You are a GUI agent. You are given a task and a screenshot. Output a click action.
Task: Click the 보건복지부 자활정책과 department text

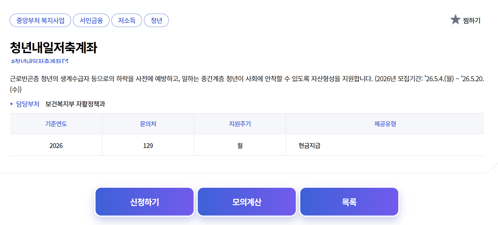point(75,104)
